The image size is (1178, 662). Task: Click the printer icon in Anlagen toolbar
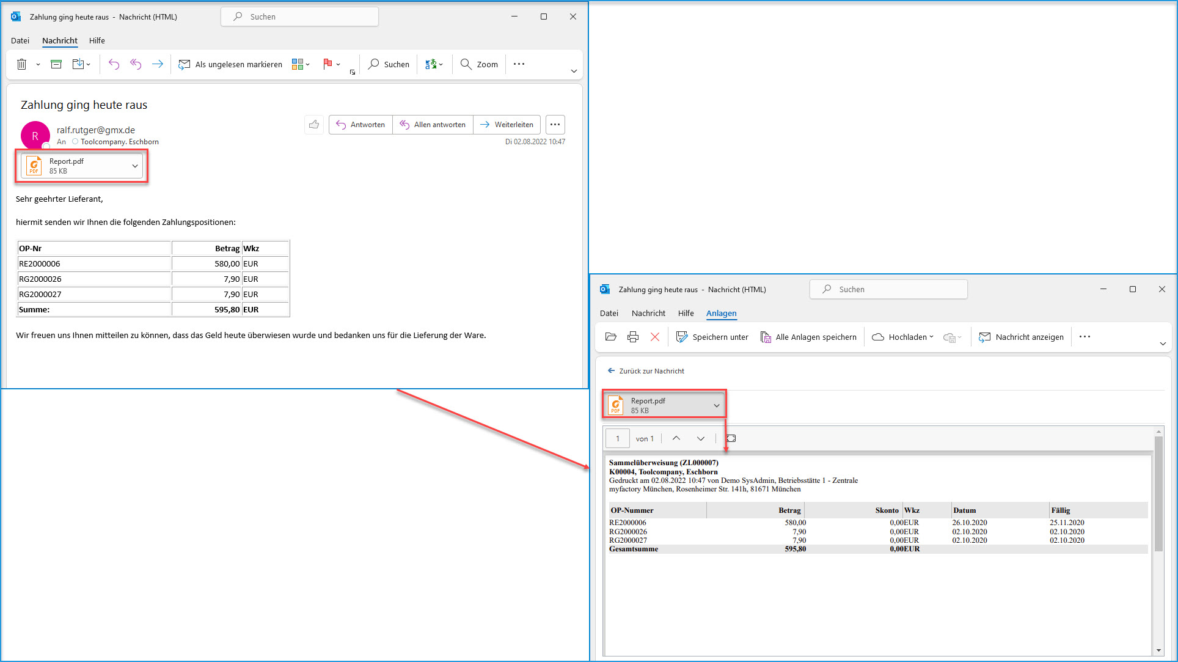[633, 337]
